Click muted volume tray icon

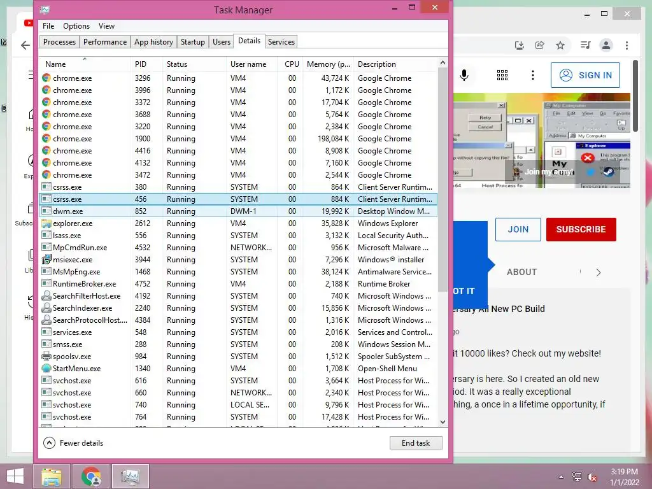(592, 477)
